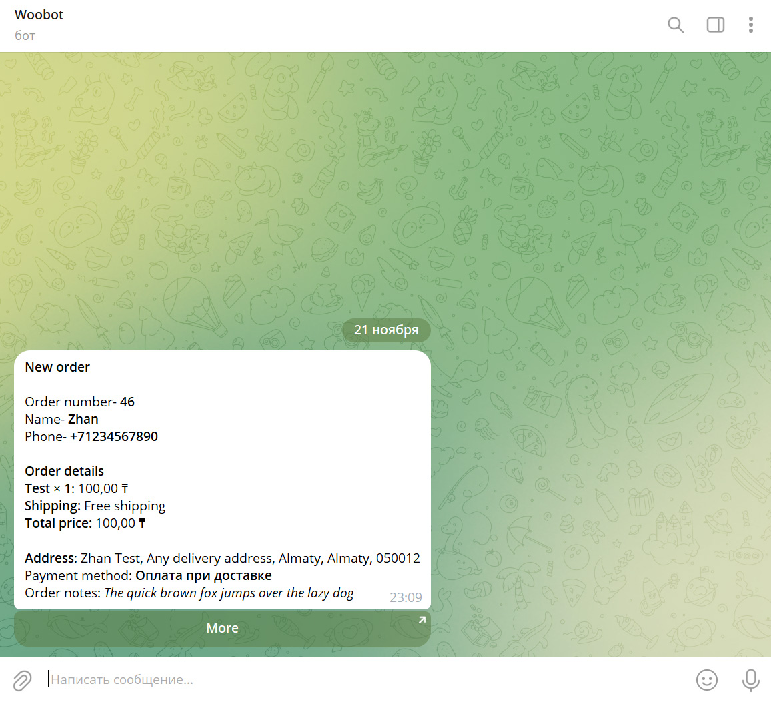Start recording a voice message
This screenshot has height=702, width=771.
[750, 680]
